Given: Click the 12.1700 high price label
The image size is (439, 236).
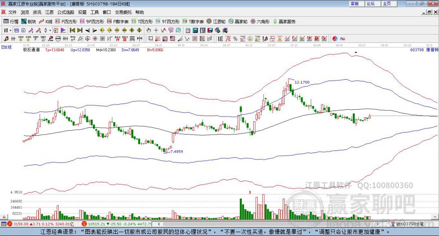Looking at the screenshot, I should click(302, 82).
